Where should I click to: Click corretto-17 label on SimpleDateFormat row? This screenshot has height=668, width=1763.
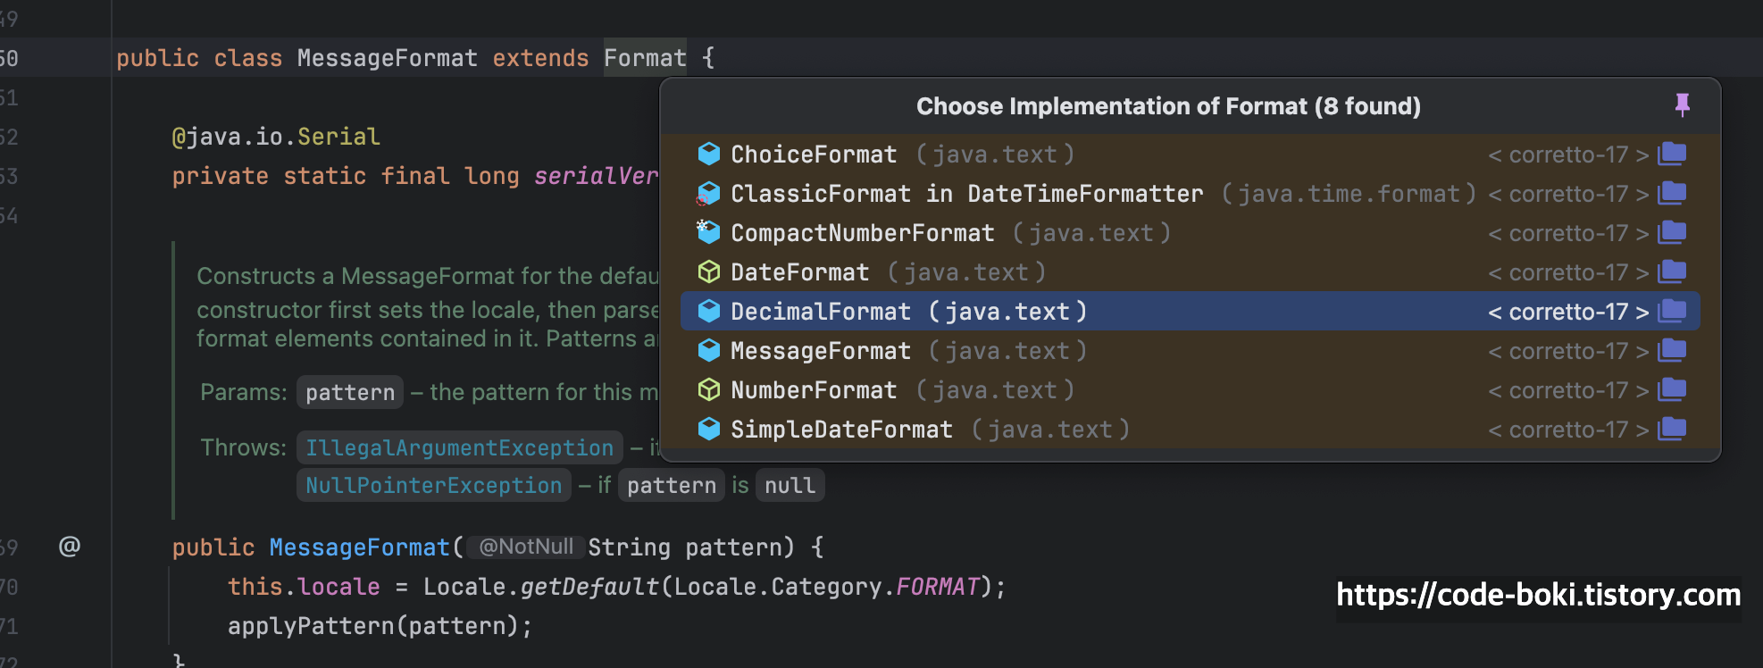tap(1568, 430)
